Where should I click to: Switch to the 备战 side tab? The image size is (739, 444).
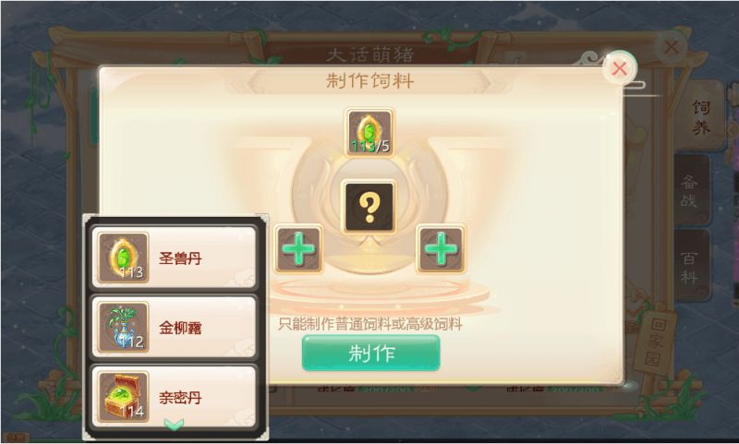point(691,190)
